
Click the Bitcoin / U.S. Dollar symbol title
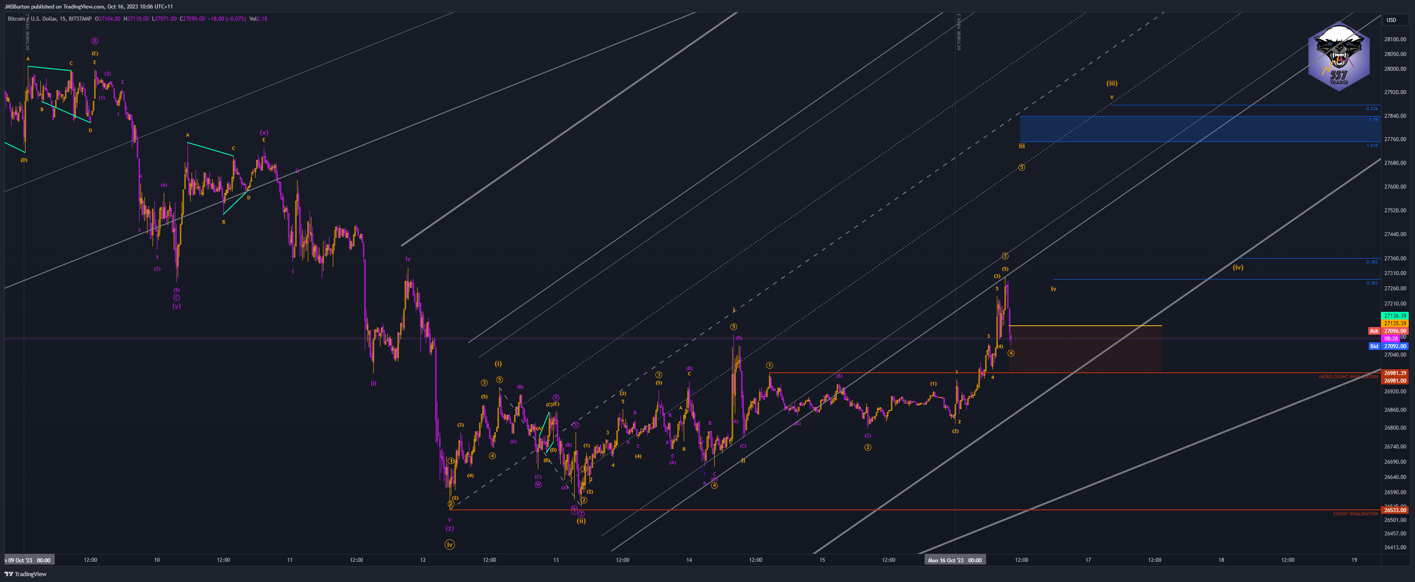[32, 19]
